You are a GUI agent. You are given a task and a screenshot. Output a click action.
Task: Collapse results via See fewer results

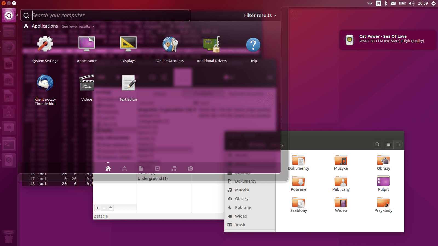(x=78, y=26)
